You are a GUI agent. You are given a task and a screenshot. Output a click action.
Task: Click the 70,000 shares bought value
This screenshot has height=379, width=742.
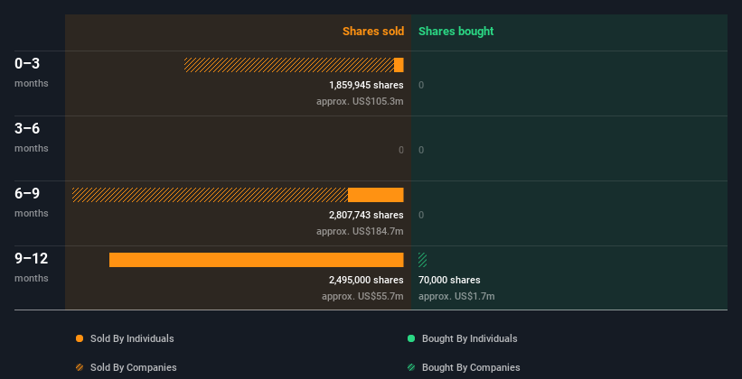(x=449, y=280)
